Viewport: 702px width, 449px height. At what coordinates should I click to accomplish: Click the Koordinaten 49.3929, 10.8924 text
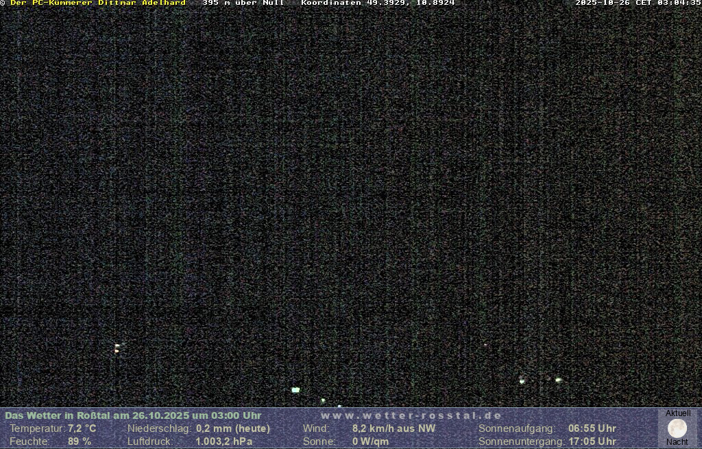coord(378,3)
